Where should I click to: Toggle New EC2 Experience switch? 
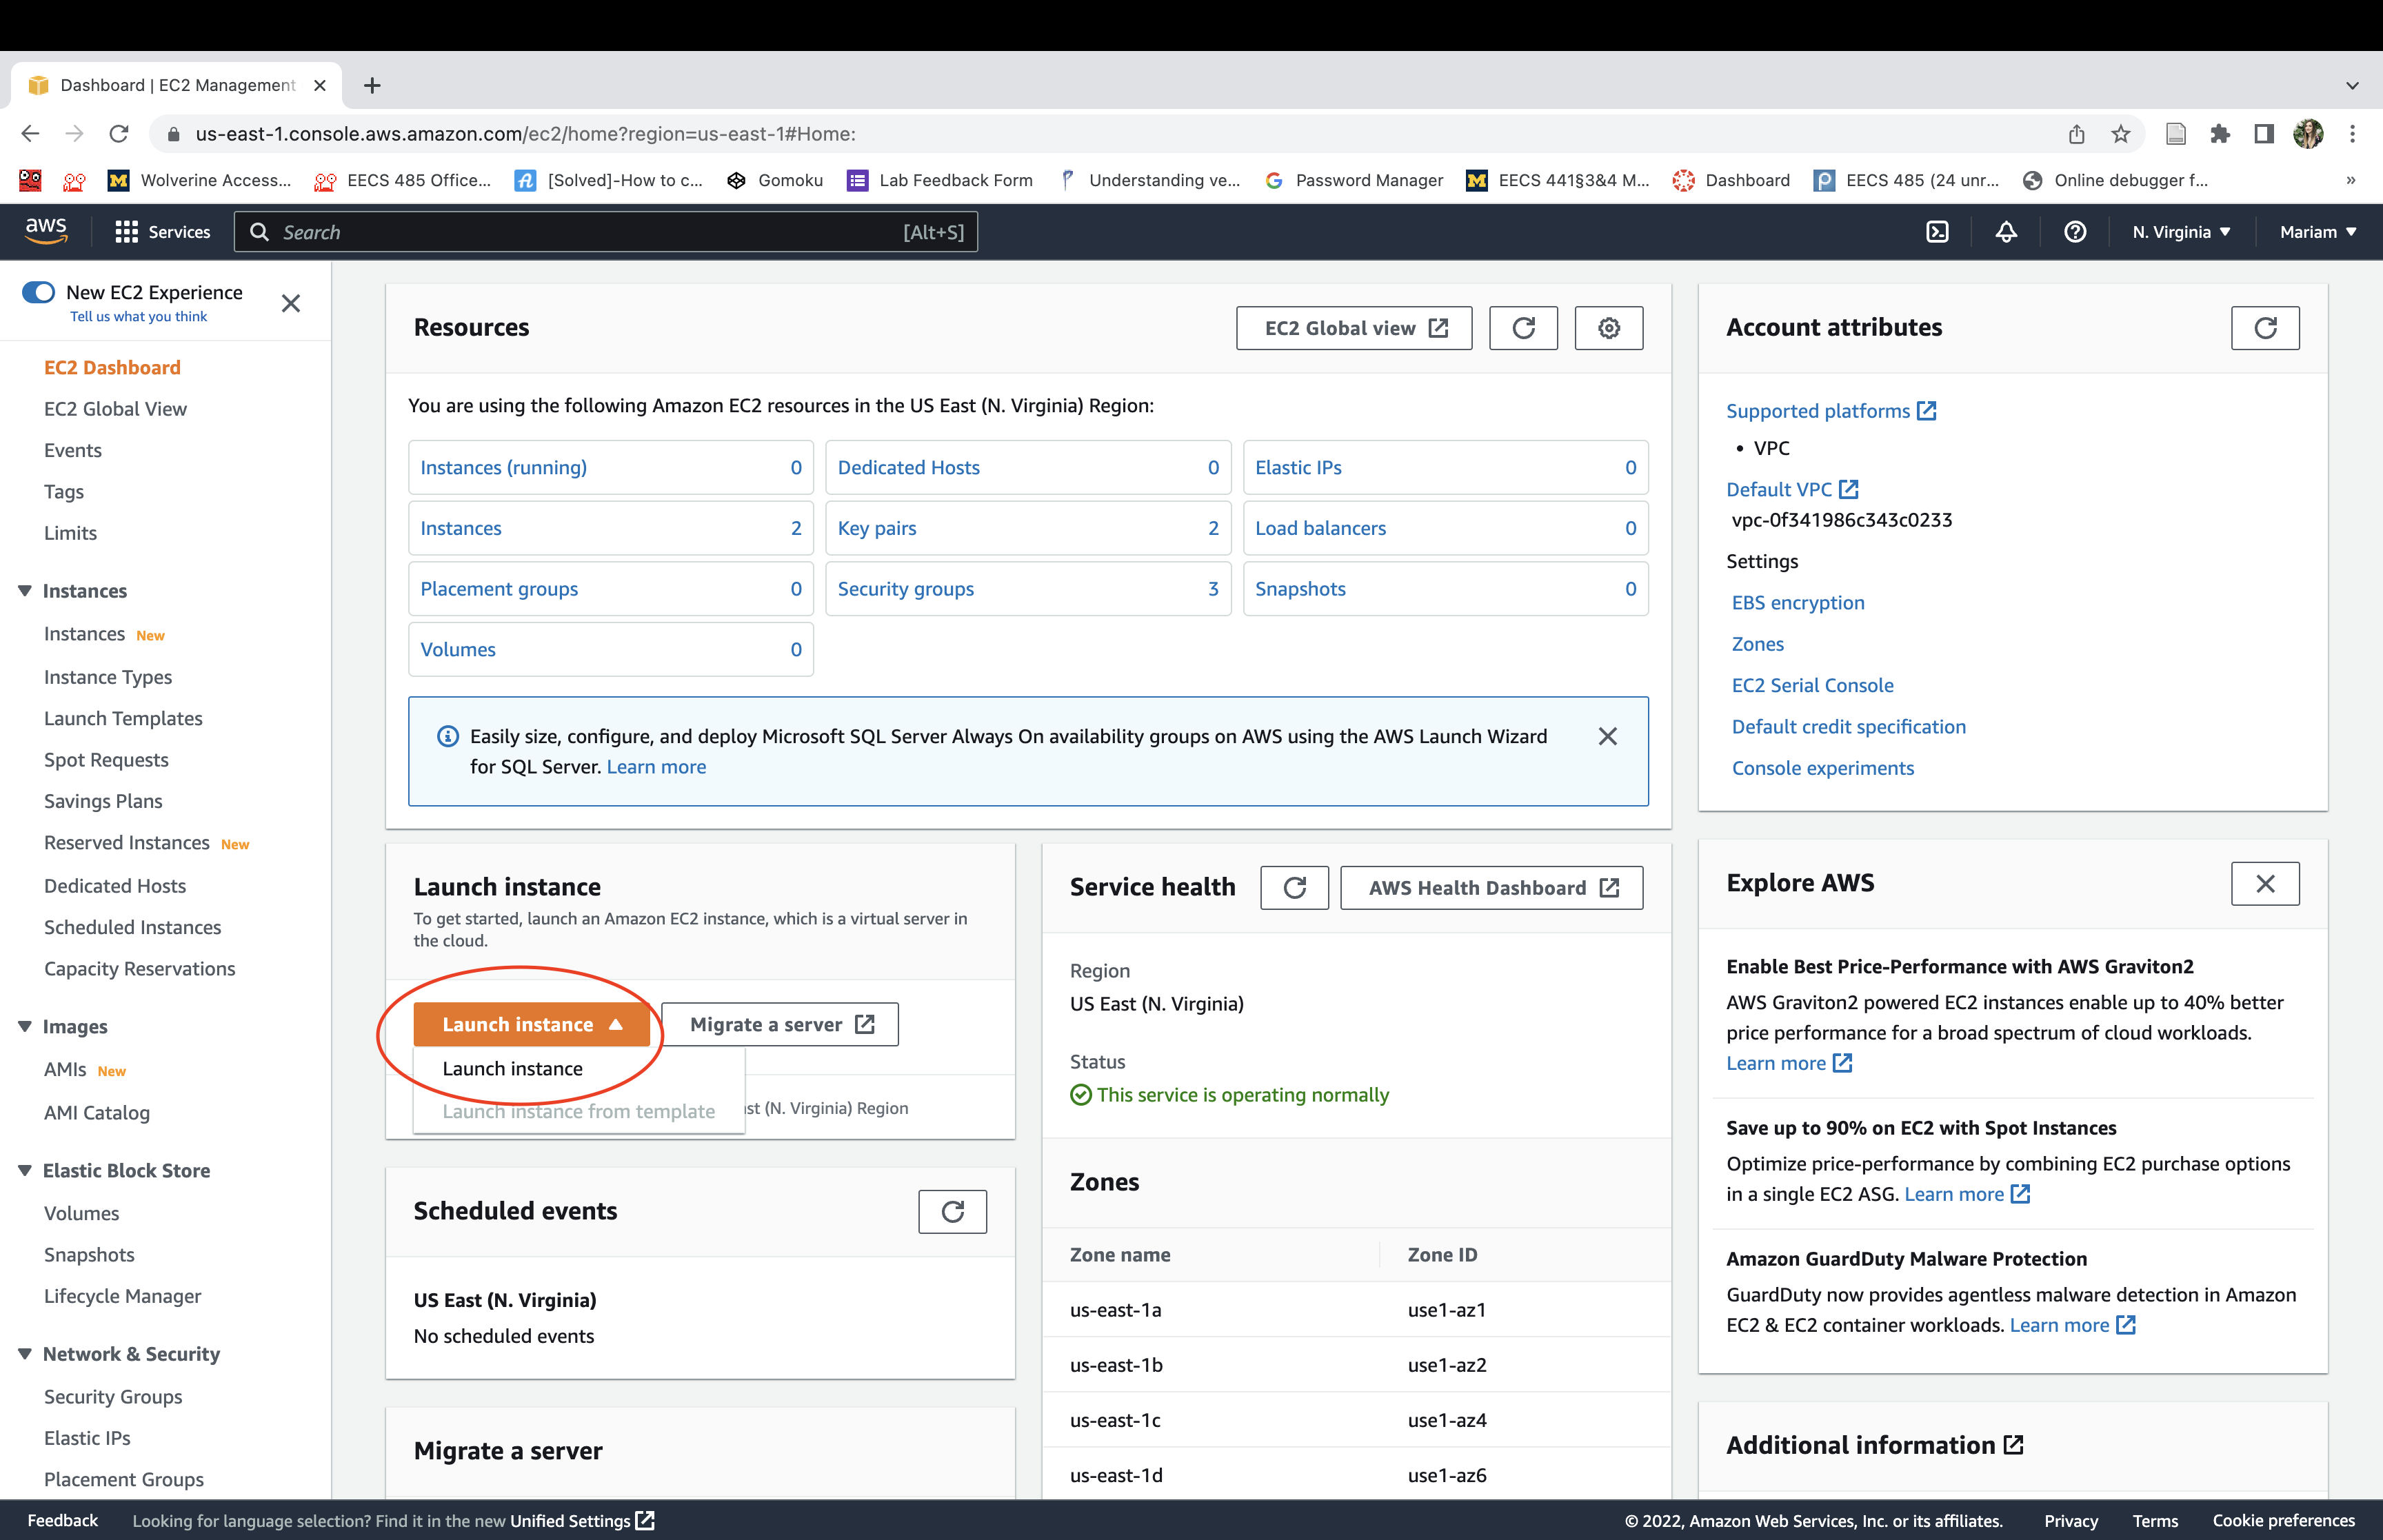pyautogui.click(x=38, y=292)
